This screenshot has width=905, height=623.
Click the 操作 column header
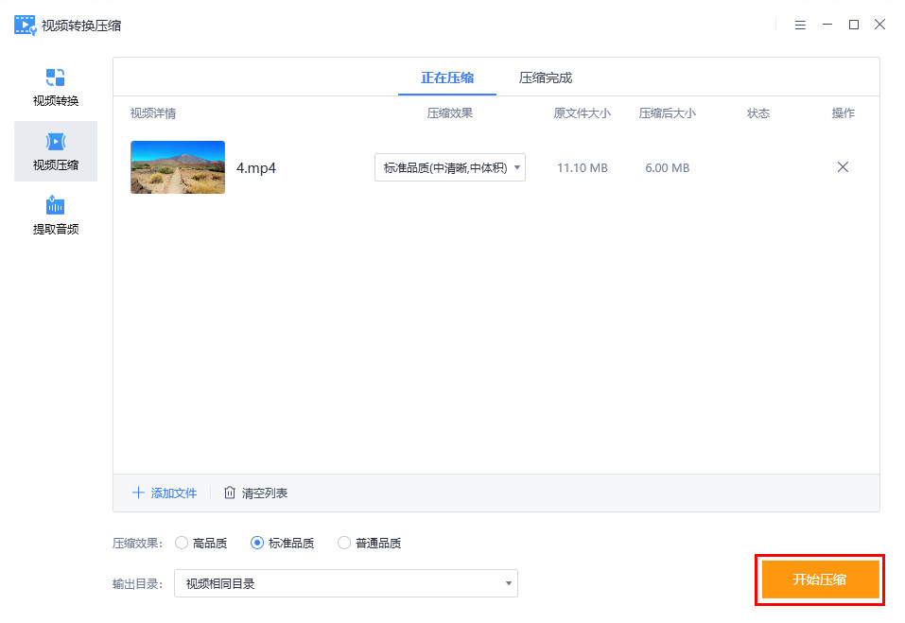pos(843,113)
